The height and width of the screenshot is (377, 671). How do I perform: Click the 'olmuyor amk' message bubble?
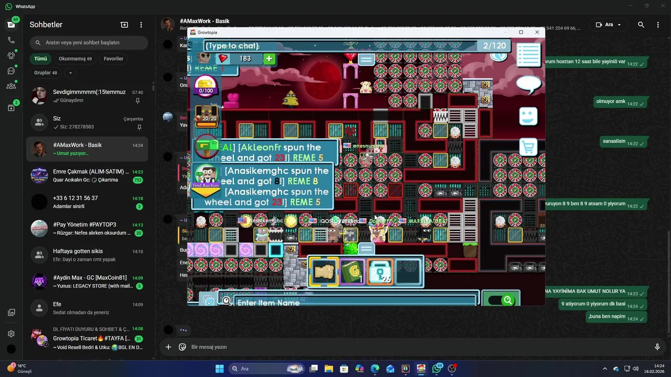pos(621,102)
